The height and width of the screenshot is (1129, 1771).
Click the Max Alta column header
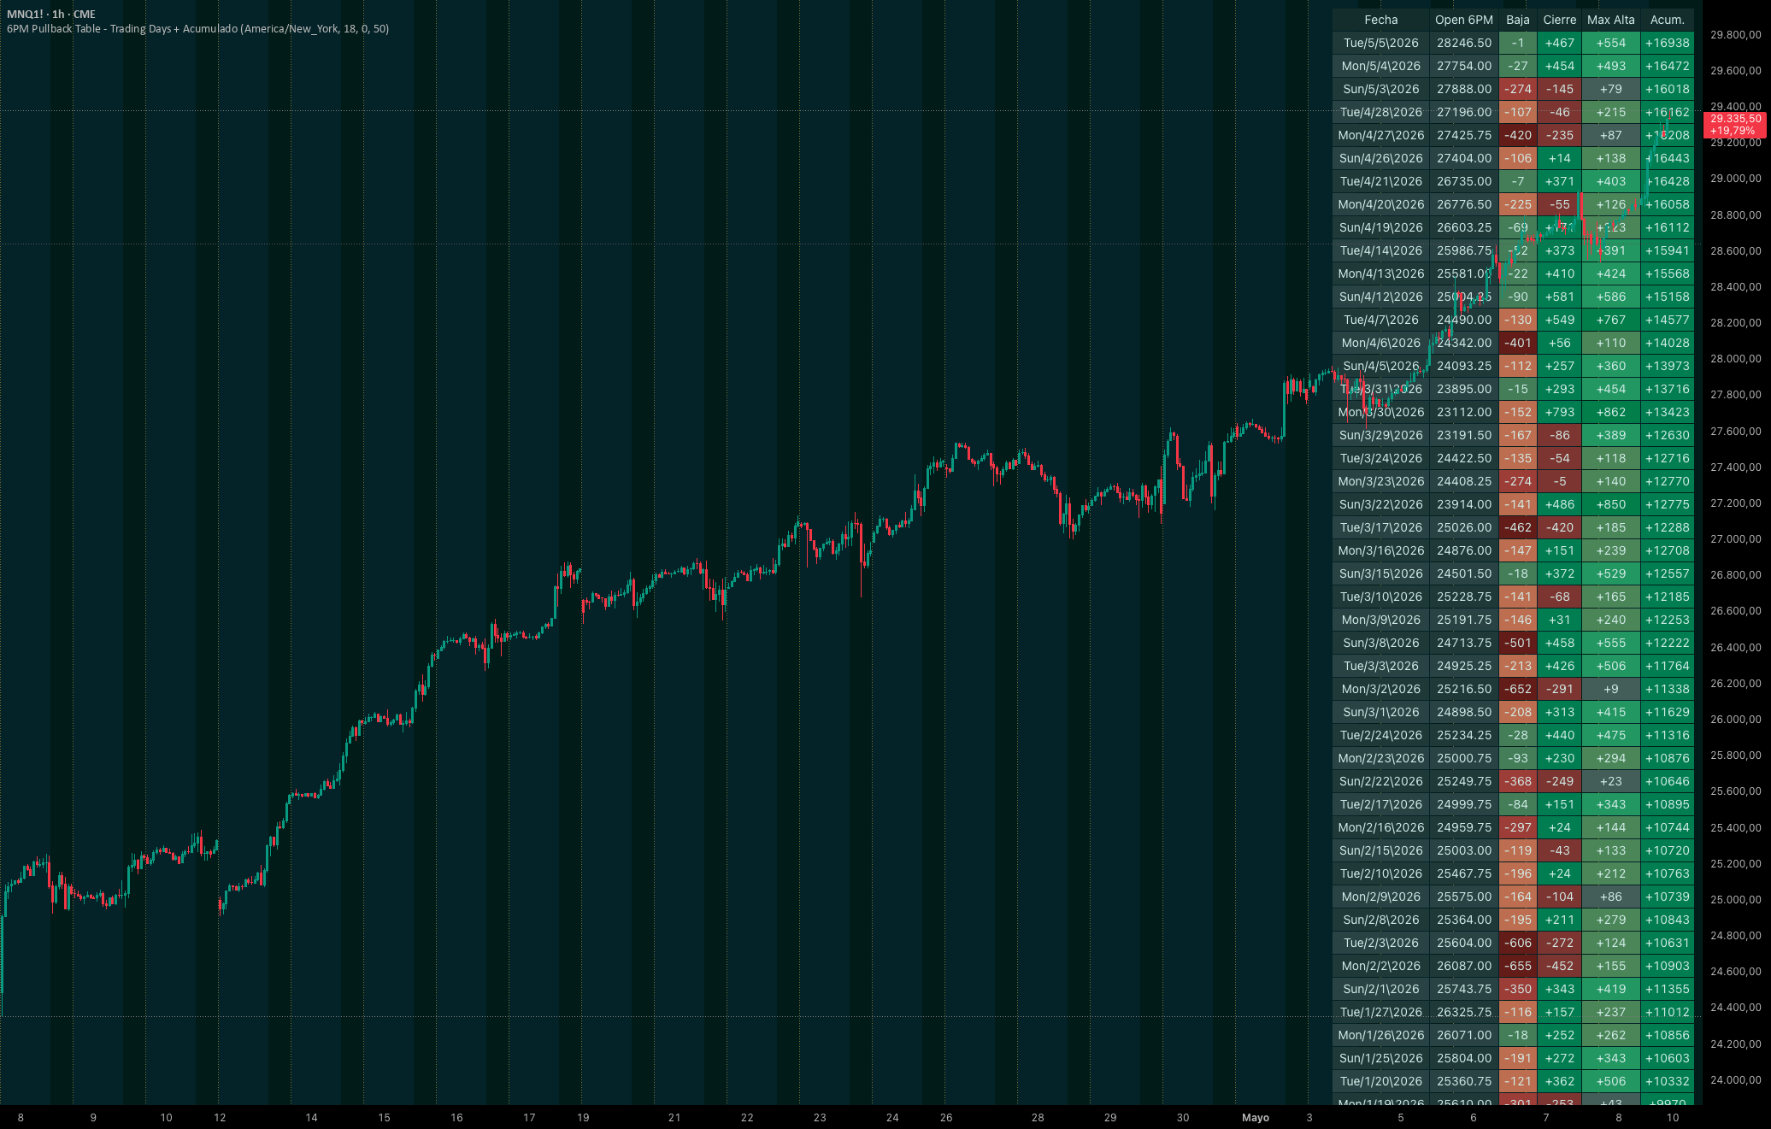[x=1611, y=20]
